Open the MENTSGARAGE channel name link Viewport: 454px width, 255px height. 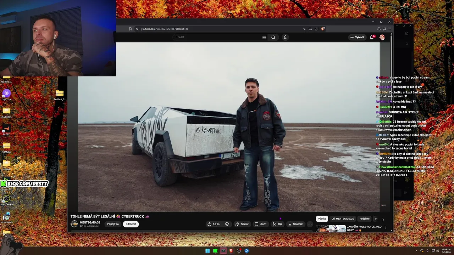coord(90,222)
